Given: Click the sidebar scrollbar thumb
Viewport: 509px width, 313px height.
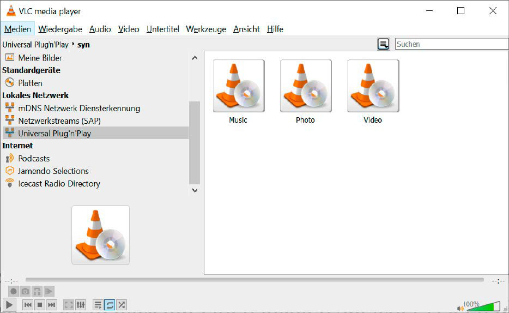Looking at the screenshot, I should pyautogui.click(x=195, y=143).
